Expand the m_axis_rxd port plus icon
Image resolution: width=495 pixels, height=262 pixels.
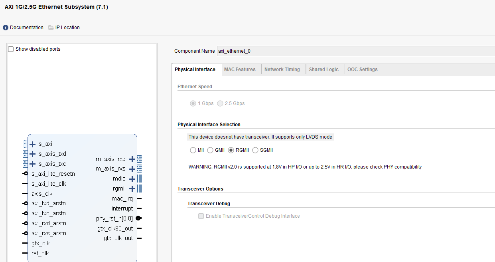pos(132,159)
